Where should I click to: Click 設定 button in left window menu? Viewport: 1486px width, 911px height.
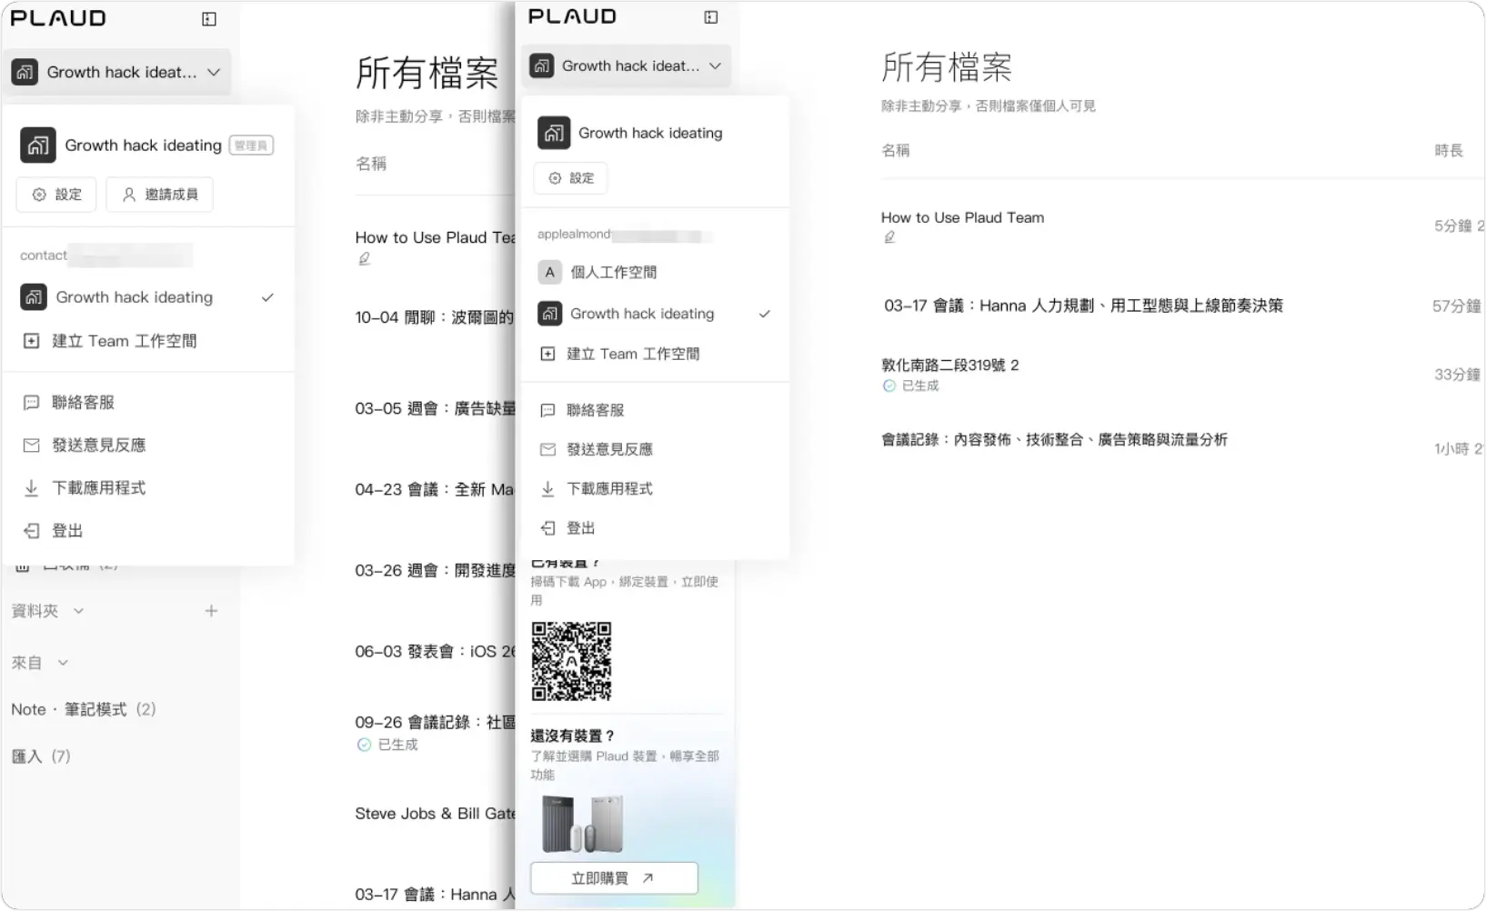(56, 195)
